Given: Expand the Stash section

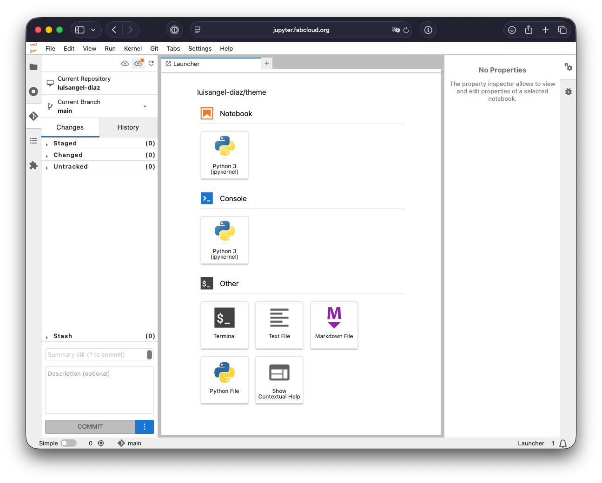Looking at the screenshot, I should pyautogui.click(x=63, y=336).
